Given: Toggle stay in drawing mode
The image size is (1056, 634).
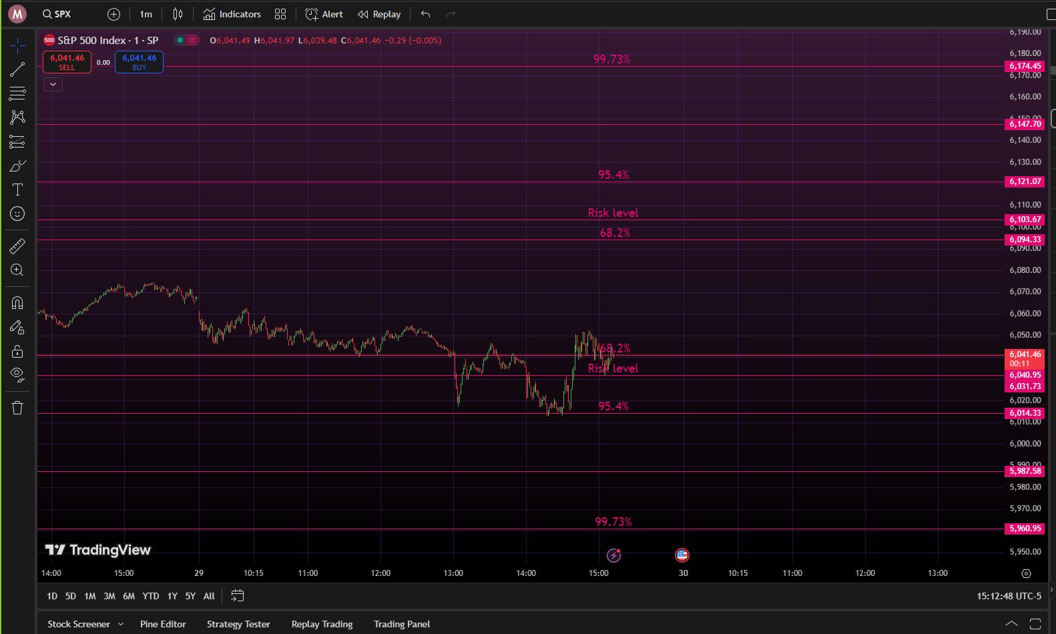Looking at the screenshot, I should pos(17,327).
